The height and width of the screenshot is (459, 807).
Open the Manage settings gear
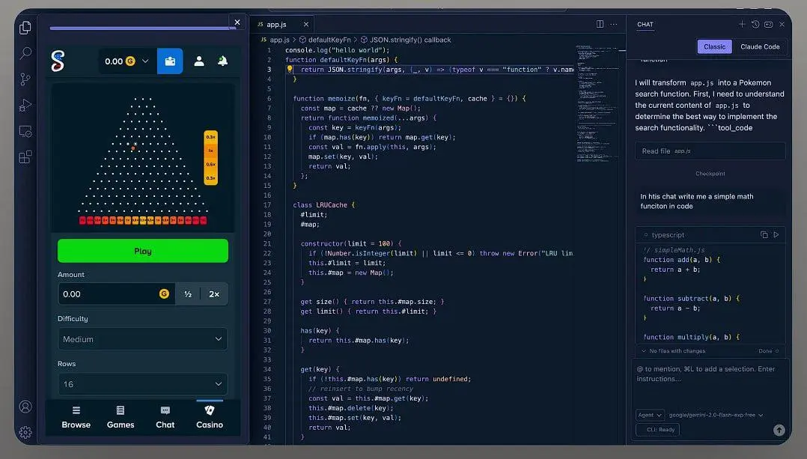pyautogui.click(x=25, y=432)
